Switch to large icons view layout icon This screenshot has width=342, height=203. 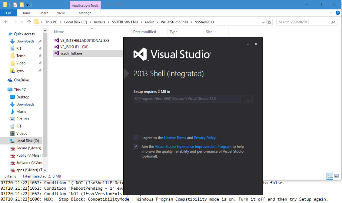336,176
